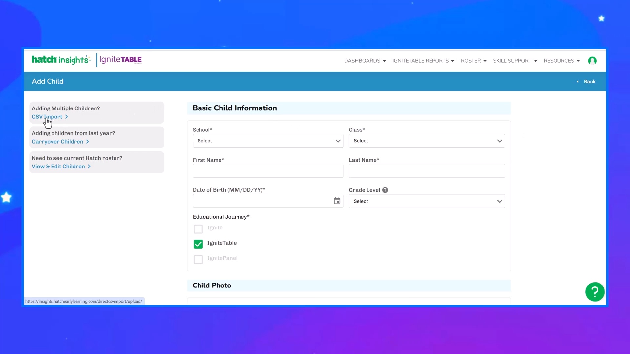This screenshot has width=630, height=354.
Task: Expand the Skill Support menu
Action: (x=515, y=61)
